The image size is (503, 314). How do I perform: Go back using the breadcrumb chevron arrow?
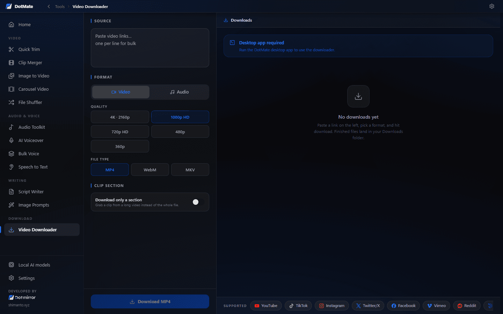(49, 6)
